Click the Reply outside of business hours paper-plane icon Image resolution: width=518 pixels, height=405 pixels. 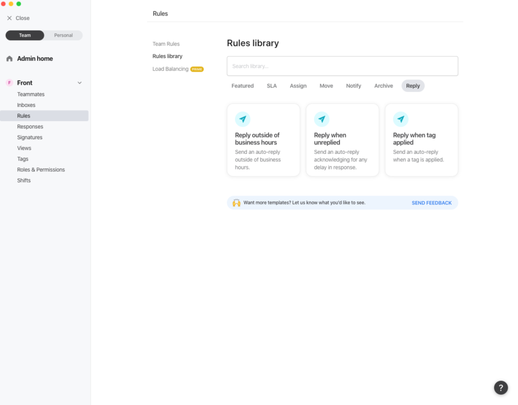[242, 119]
